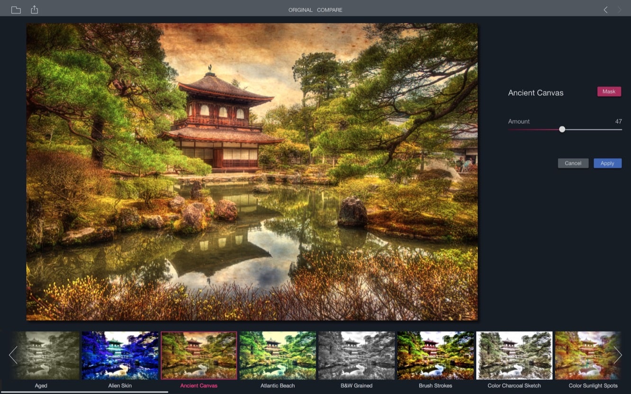The image size is (631, 394).
Task: Select the Aged filter thumbnail
Action: (x=45, y=355)
